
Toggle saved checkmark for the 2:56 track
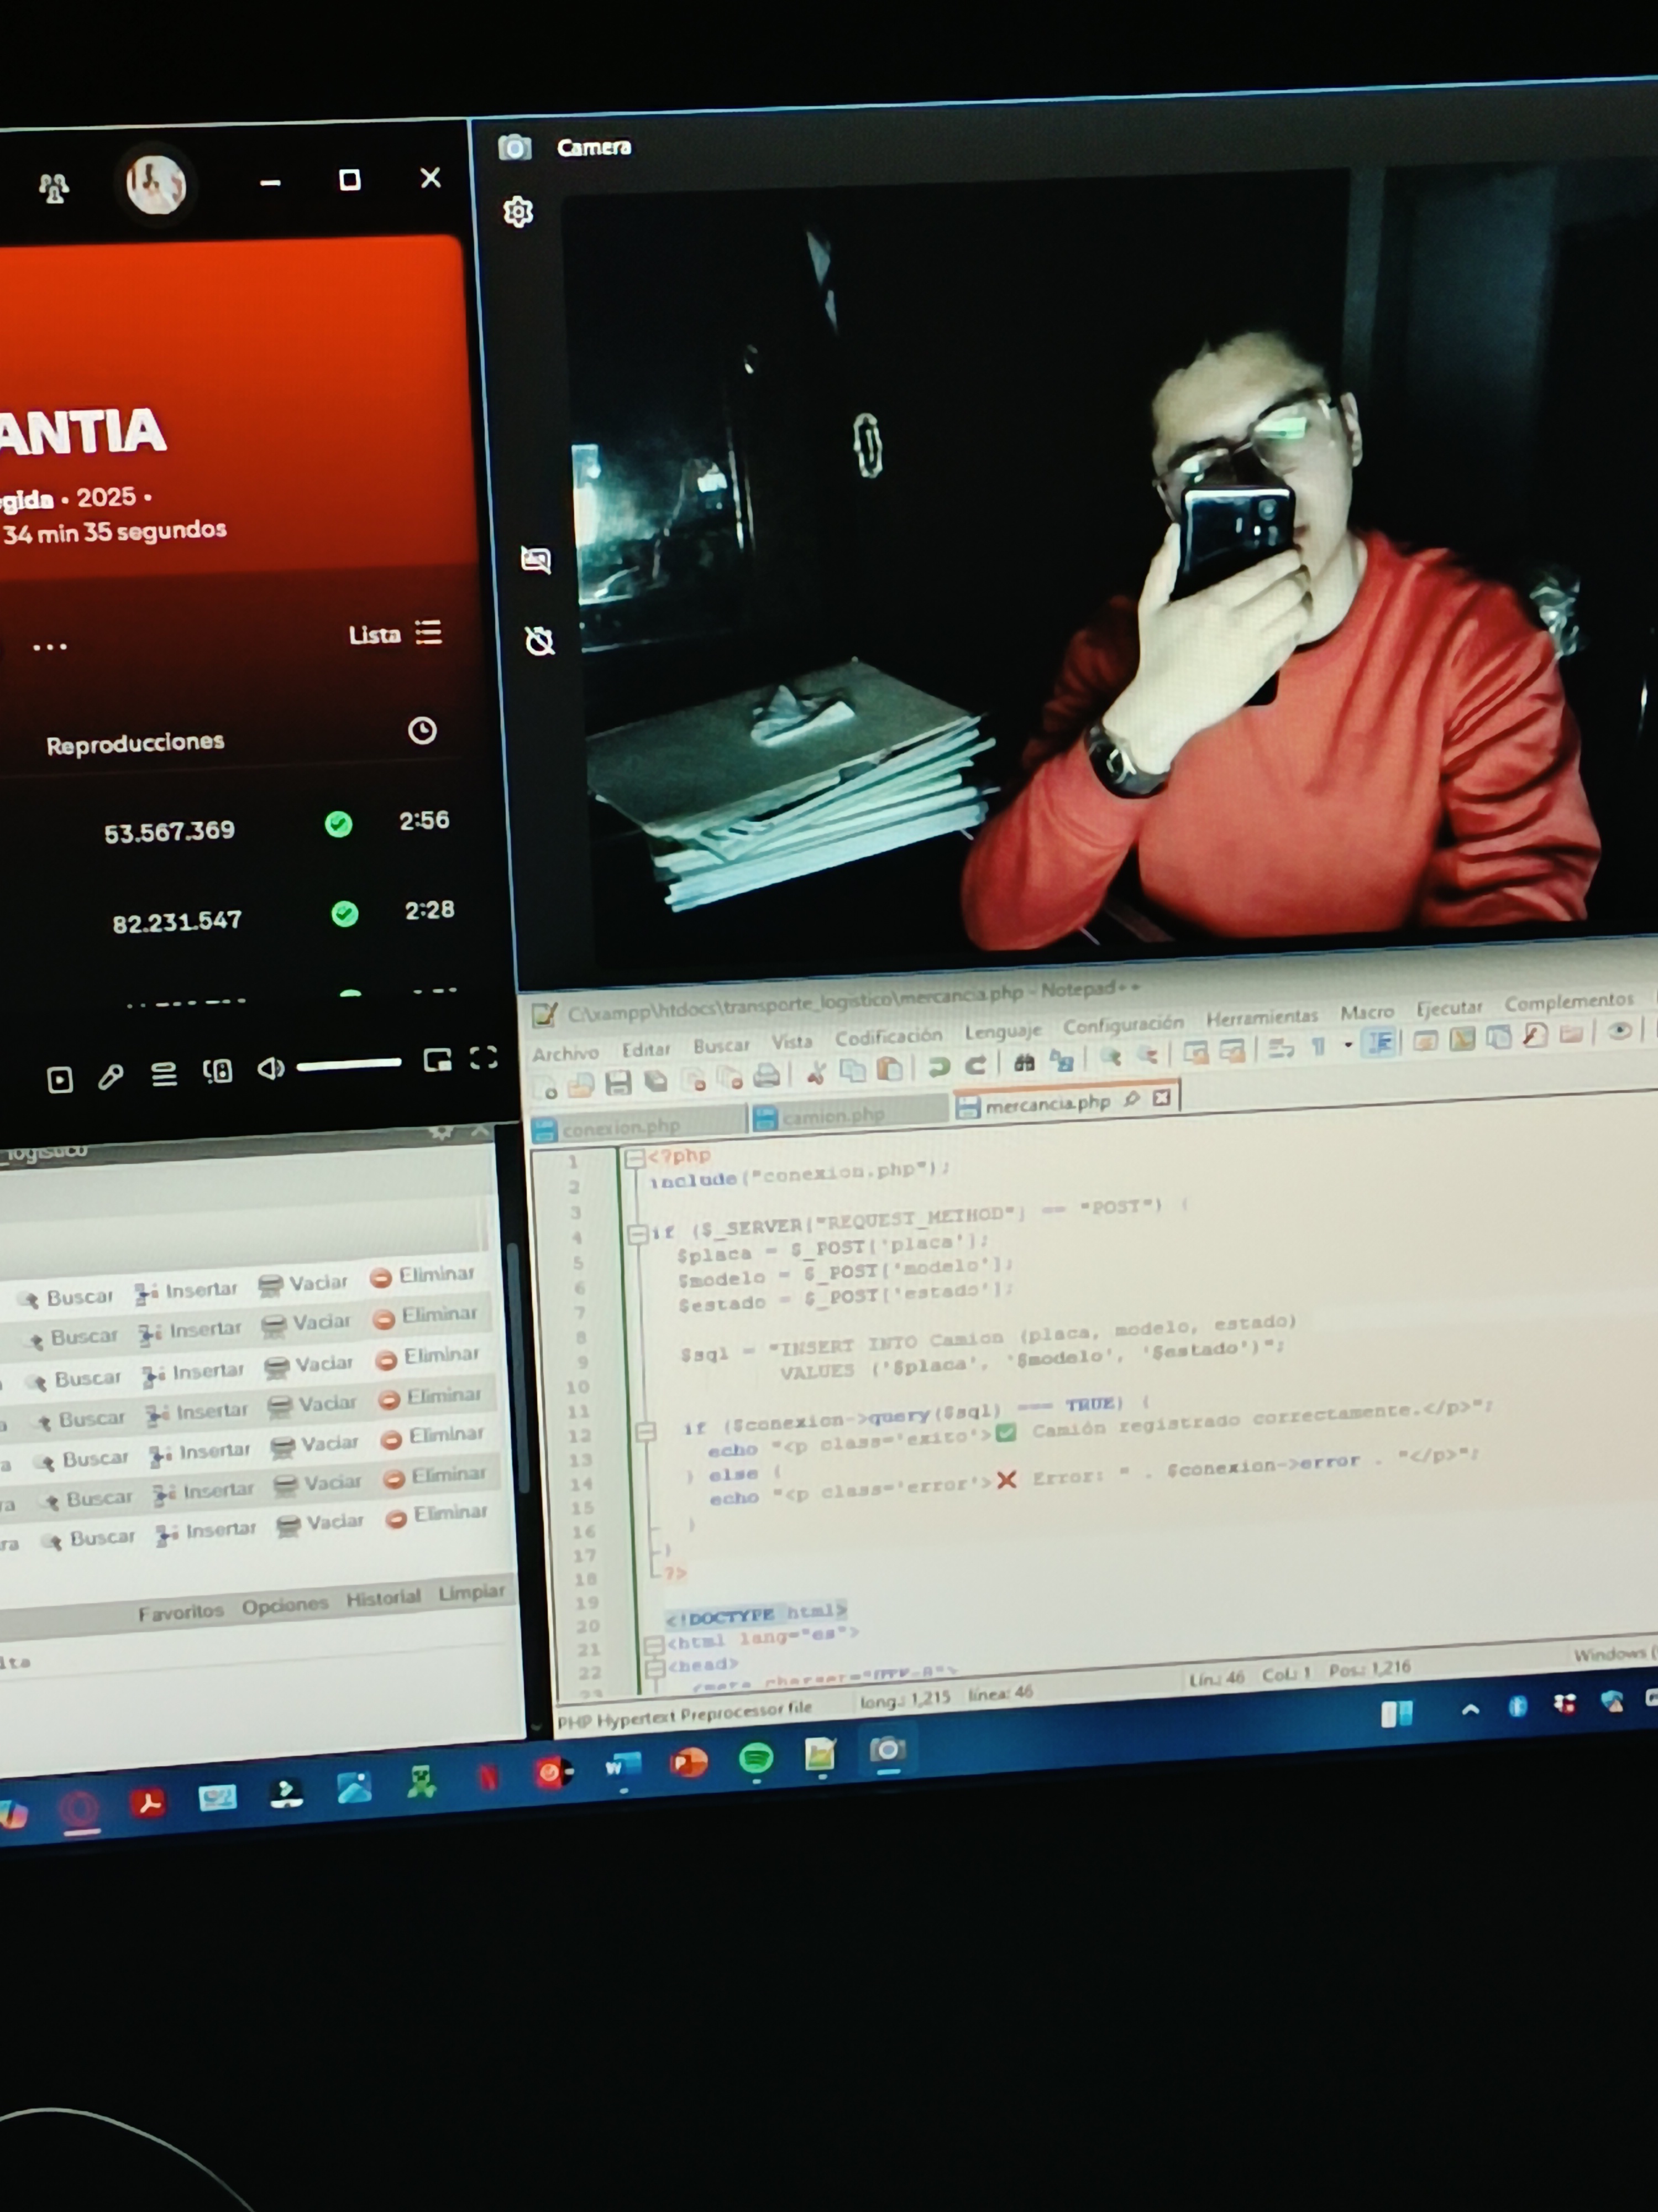pyautogui.click(x=339, y=824)
